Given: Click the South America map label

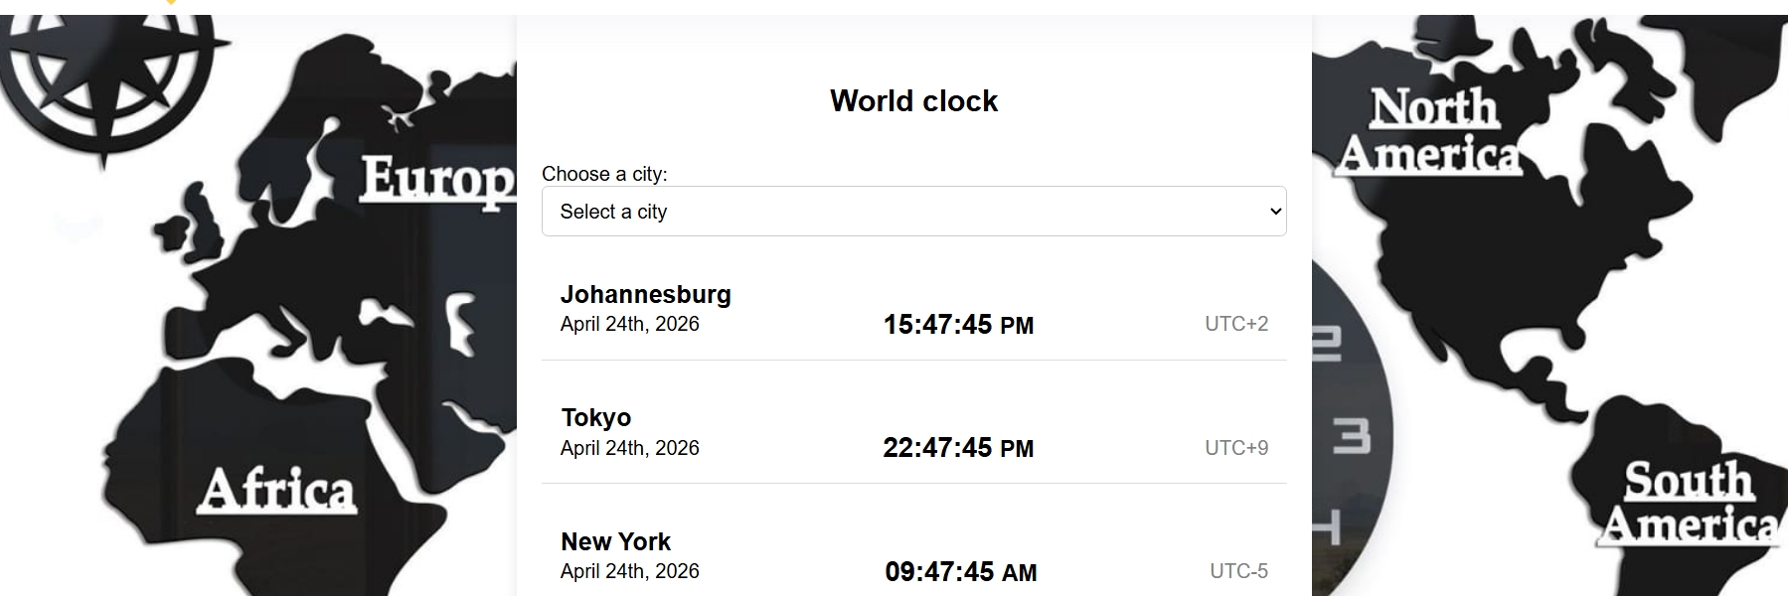Looking at the screenshot, I should pos(1689,504).
